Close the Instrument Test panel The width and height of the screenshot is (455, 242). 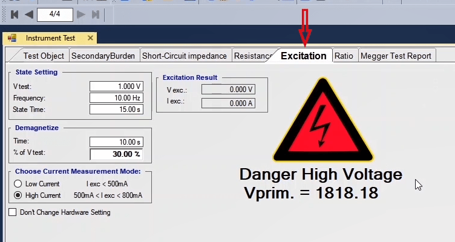[91, 38]
